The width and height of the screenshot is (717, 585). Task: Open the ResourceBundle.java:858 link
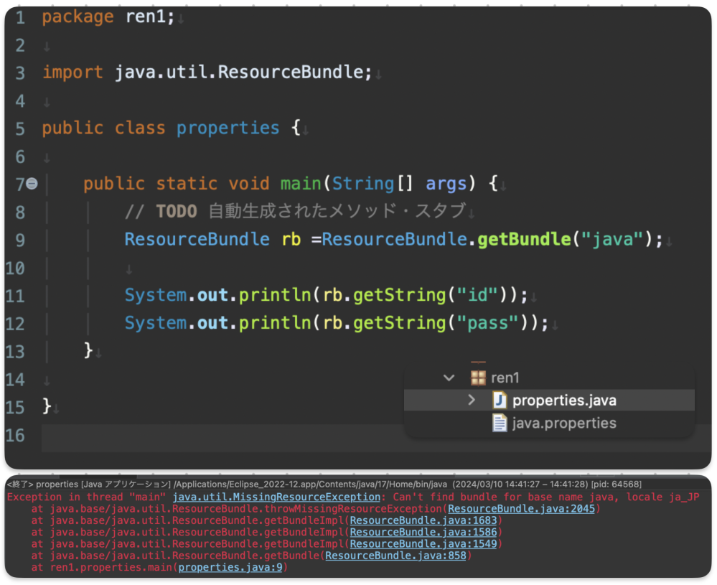point(395,556)
